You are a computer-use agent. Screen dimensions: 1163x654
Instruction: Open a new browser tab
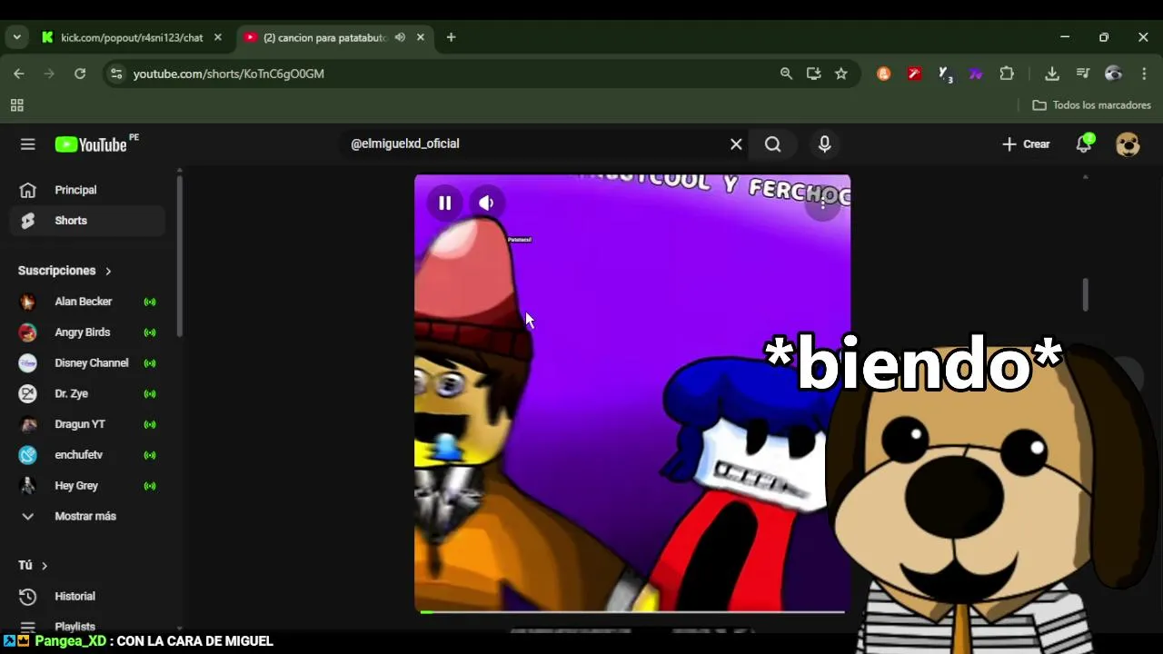pyautogui.click(x=451, y=37)
